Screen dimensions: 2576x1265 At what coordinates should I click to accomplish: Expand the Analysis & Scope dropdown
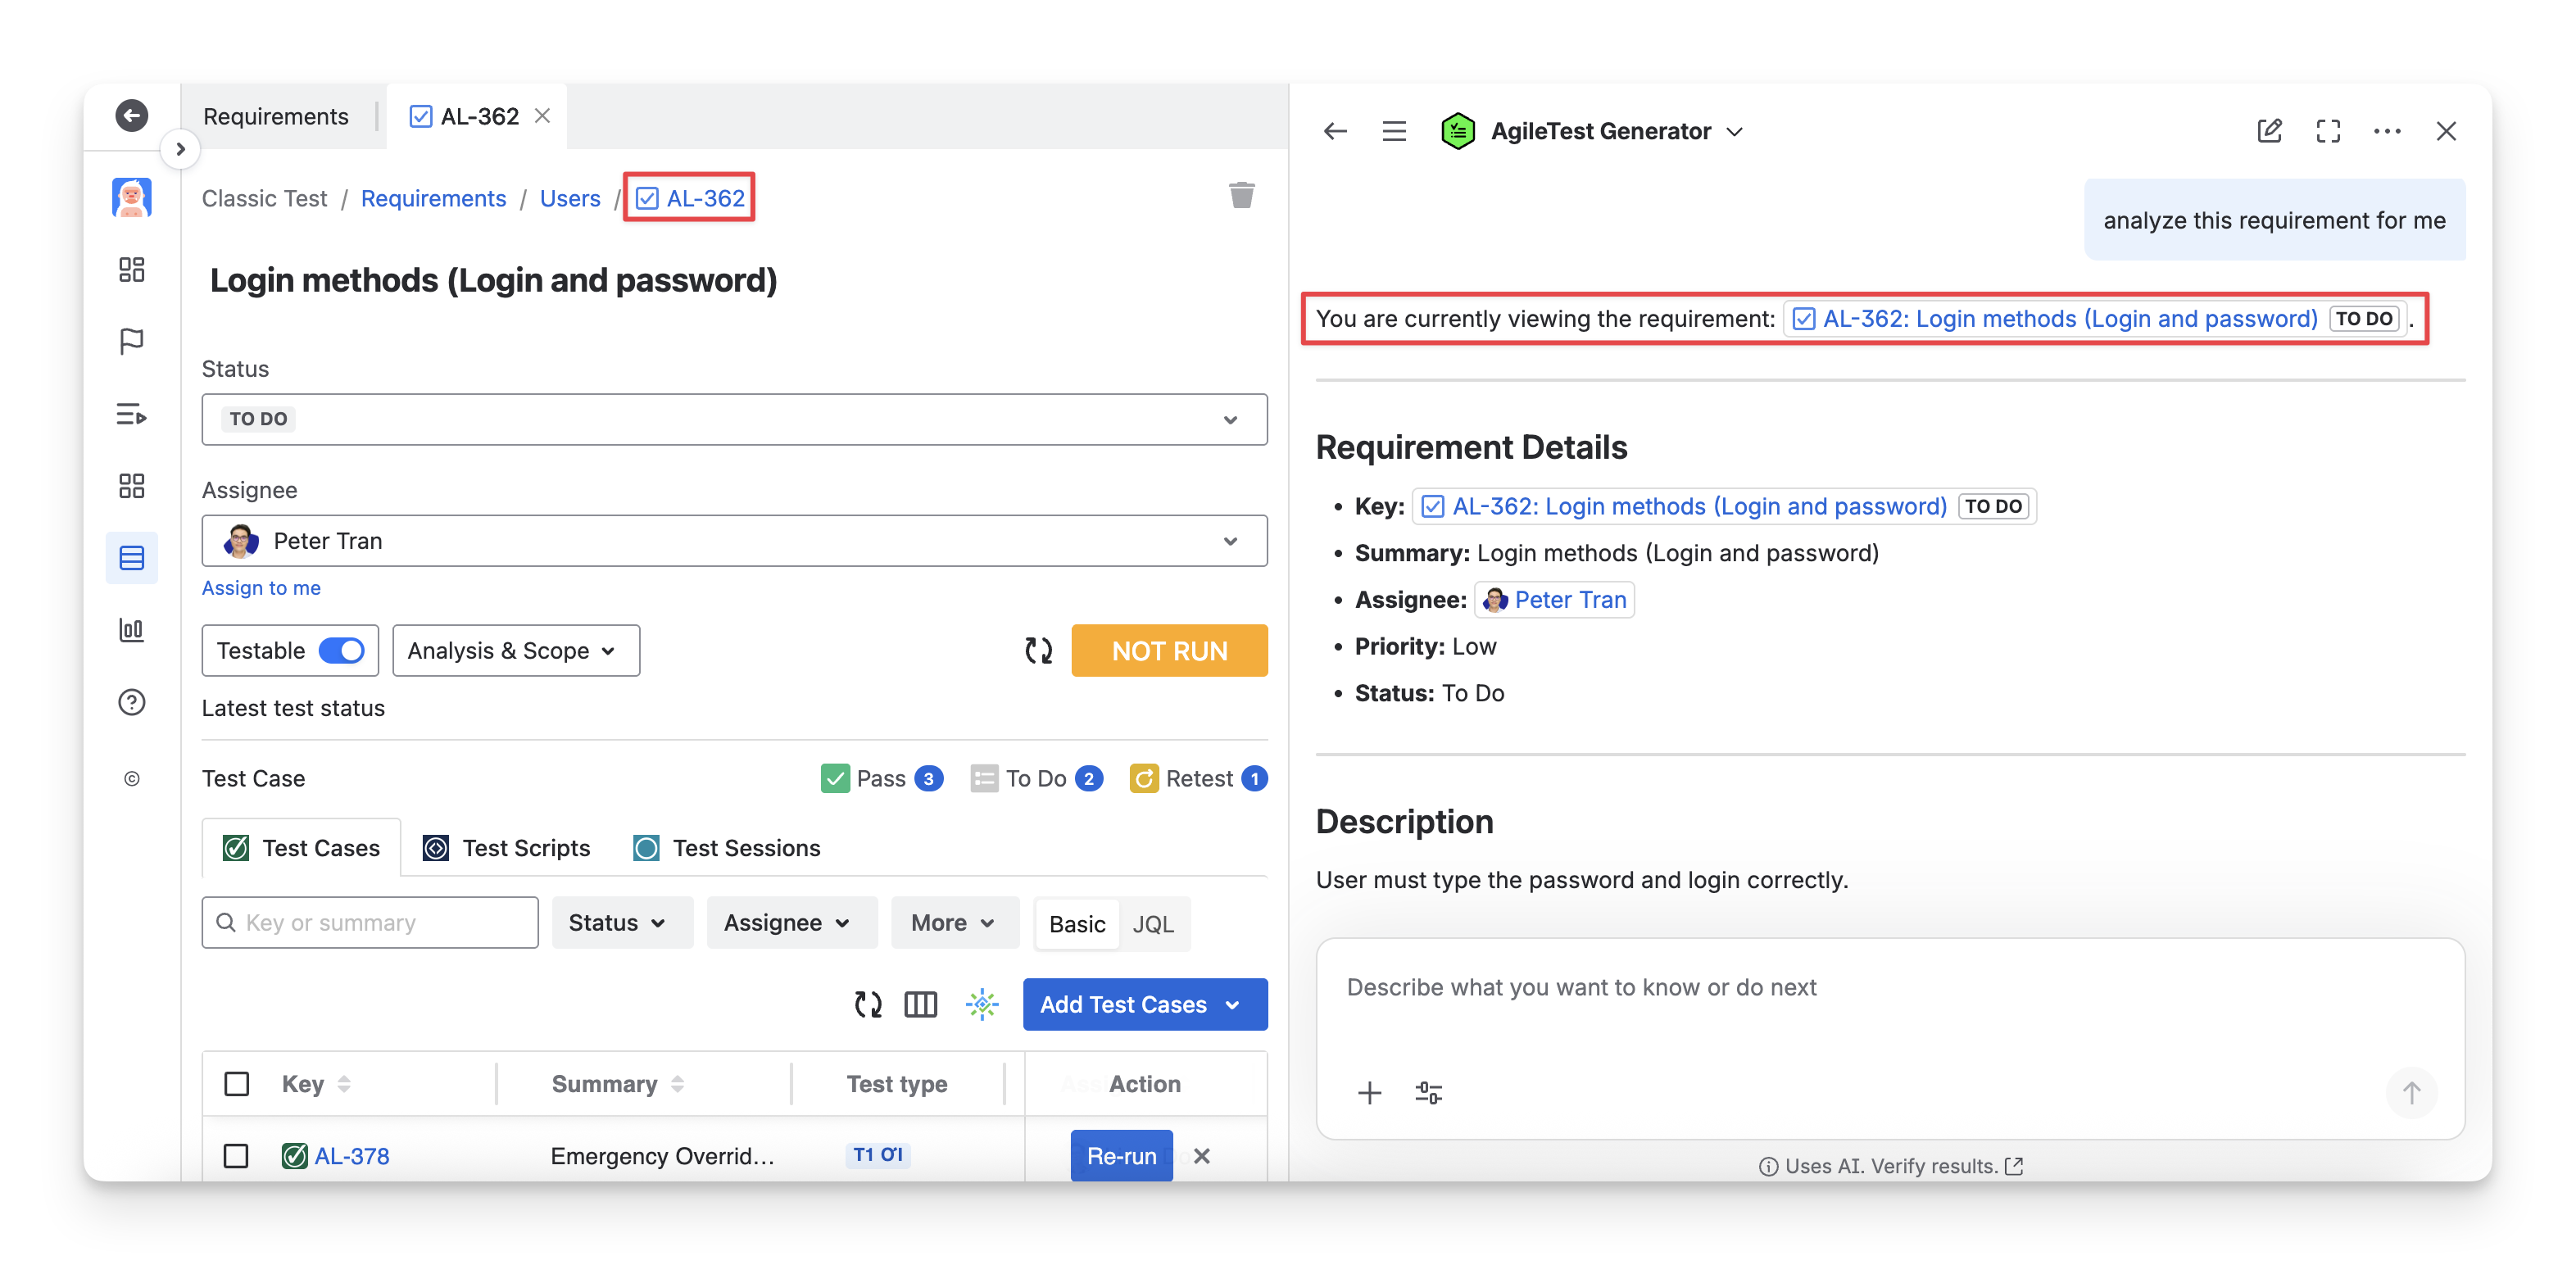coord(515,651)
